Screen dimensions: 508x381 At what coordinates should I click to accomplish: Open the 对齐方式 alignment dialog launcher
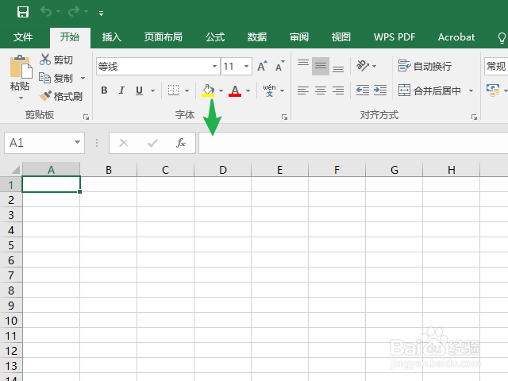pos(475,117)
